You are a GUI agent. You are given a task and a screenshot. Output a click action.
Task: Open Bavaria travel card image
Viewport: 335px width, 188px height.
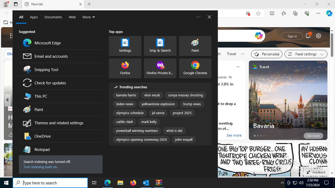[288, 100]
